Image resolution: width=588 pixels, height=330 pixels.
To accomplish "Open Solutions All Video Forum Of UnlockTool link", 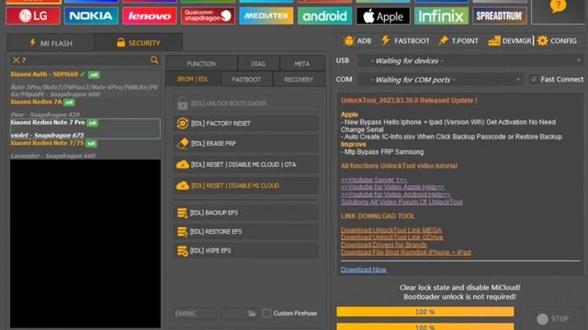I will click(x=401, y=202).
